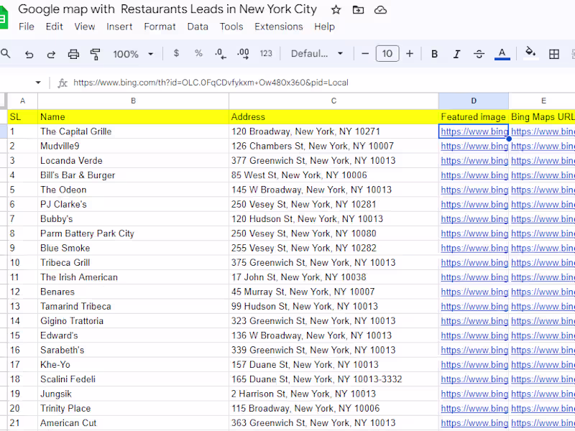575x431 pixels.
Task: Click the document title to rename
Action: click(x=167, y=9)
